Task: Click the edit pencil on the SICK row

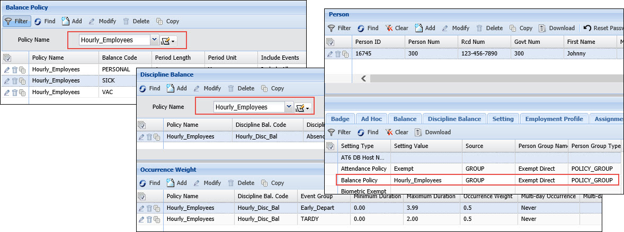Action: tap(7, 81)
